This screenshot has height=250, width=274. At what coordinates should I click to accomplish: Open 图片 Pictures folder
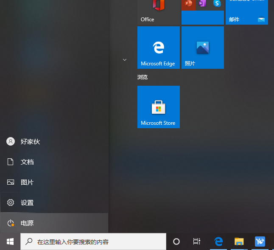pos(27,183)
